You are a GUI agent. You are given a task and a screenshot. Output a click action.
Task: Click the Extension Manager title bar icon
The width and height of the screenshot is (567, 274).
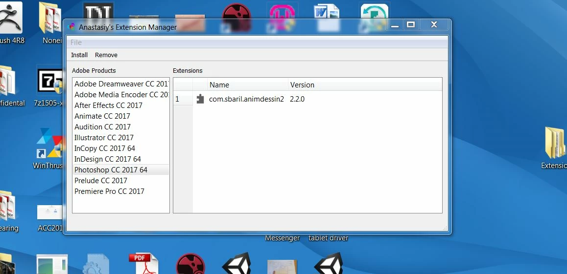click(71, 27)
